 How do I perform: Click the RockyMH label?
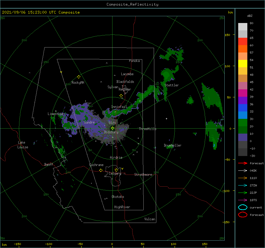point(78,83)
